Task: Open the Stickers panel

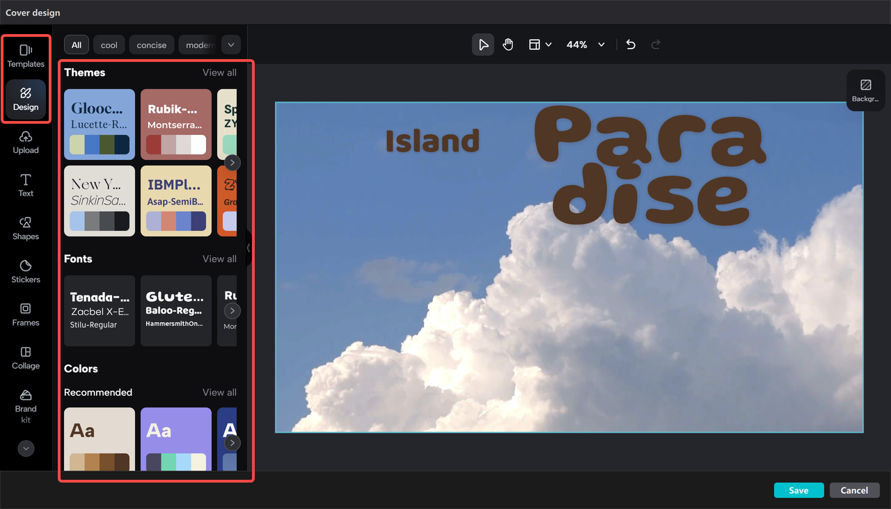Action: (x=26, y=272)
